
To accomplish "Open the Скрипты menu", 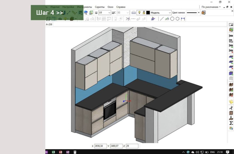I will [100, 7].
